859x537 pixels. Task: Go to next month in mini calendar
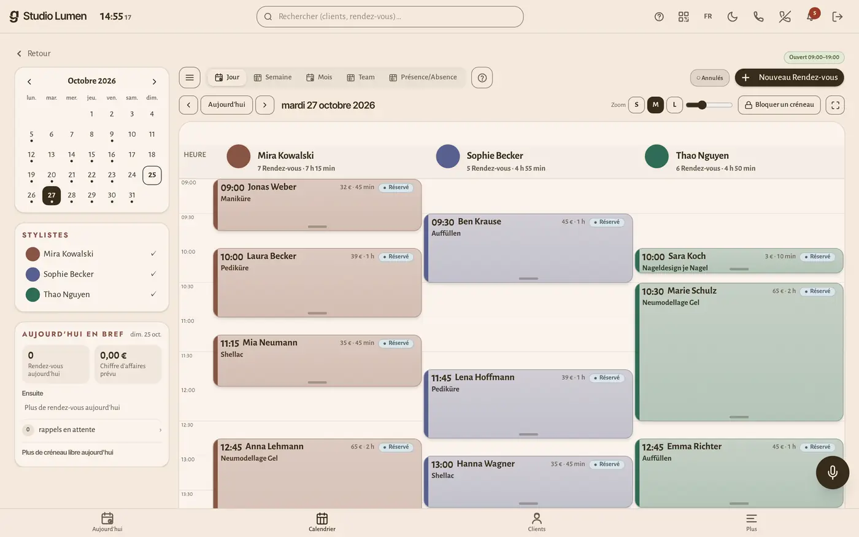(x=154, y=81)
